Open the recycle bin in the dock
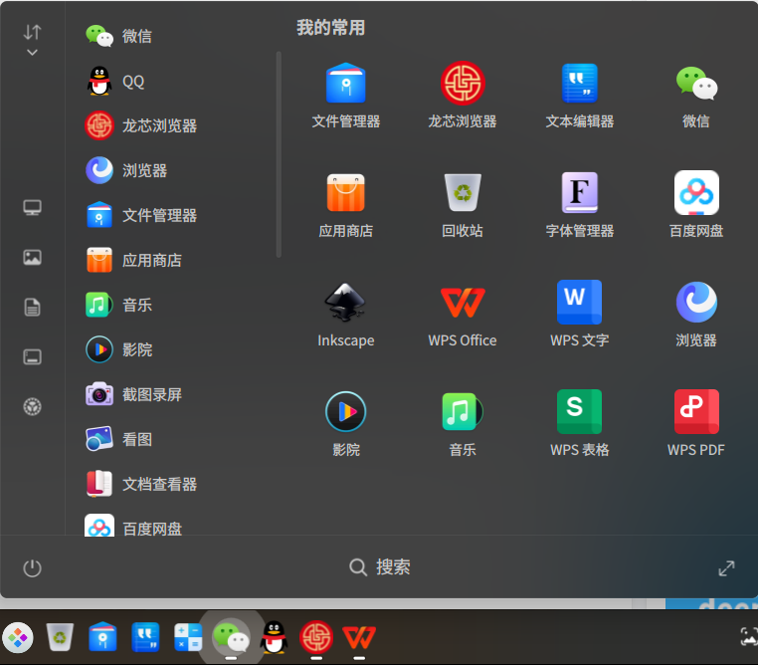Image resolution: width=758 pixels, height=665 pixels. point(60,637)
